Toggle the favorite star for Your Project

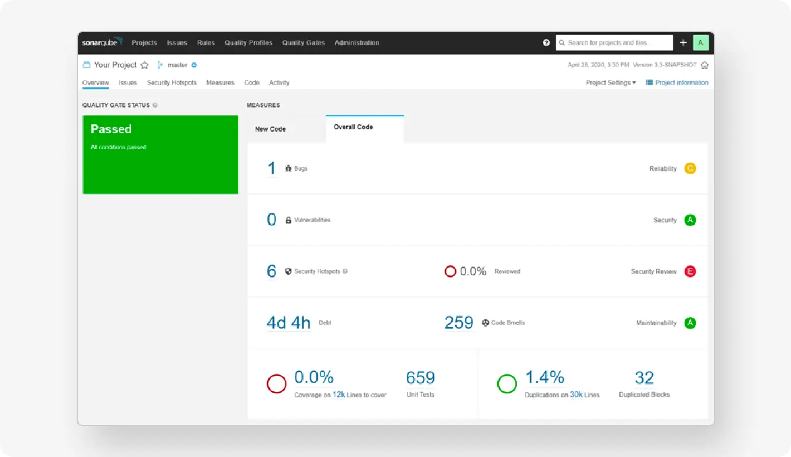point(144,65)
